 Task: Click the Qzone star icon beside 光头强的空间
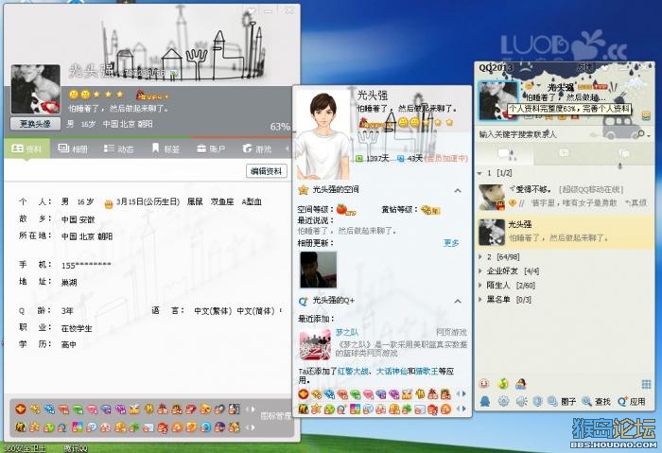(x=304, y=190)
